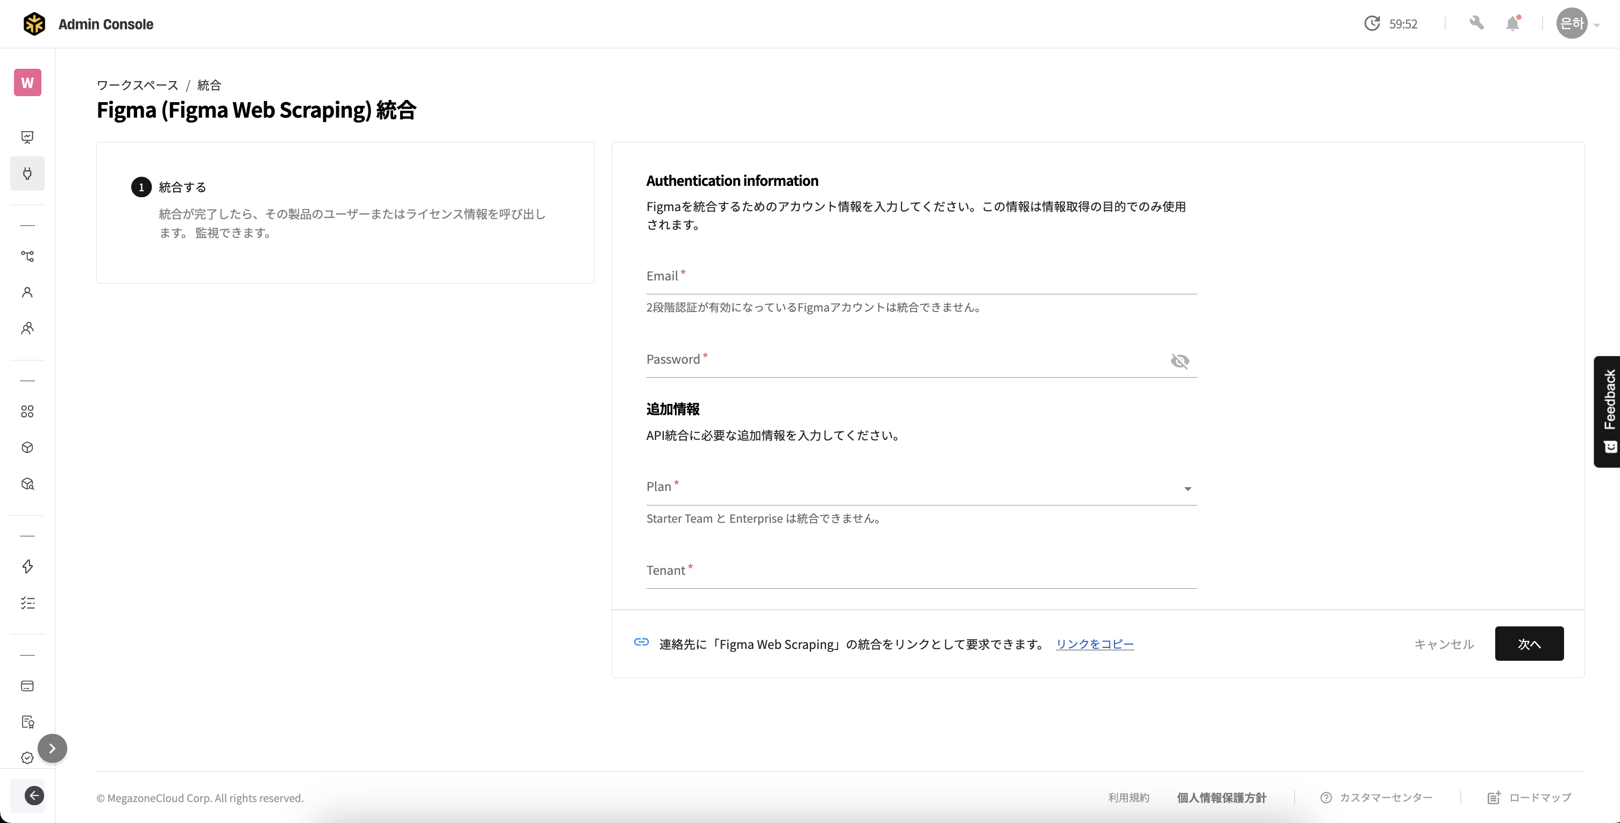Open the user group icon in the sidebar
Image resolution: width=1620 pixels, height=823 pixels.
point(27,329)
